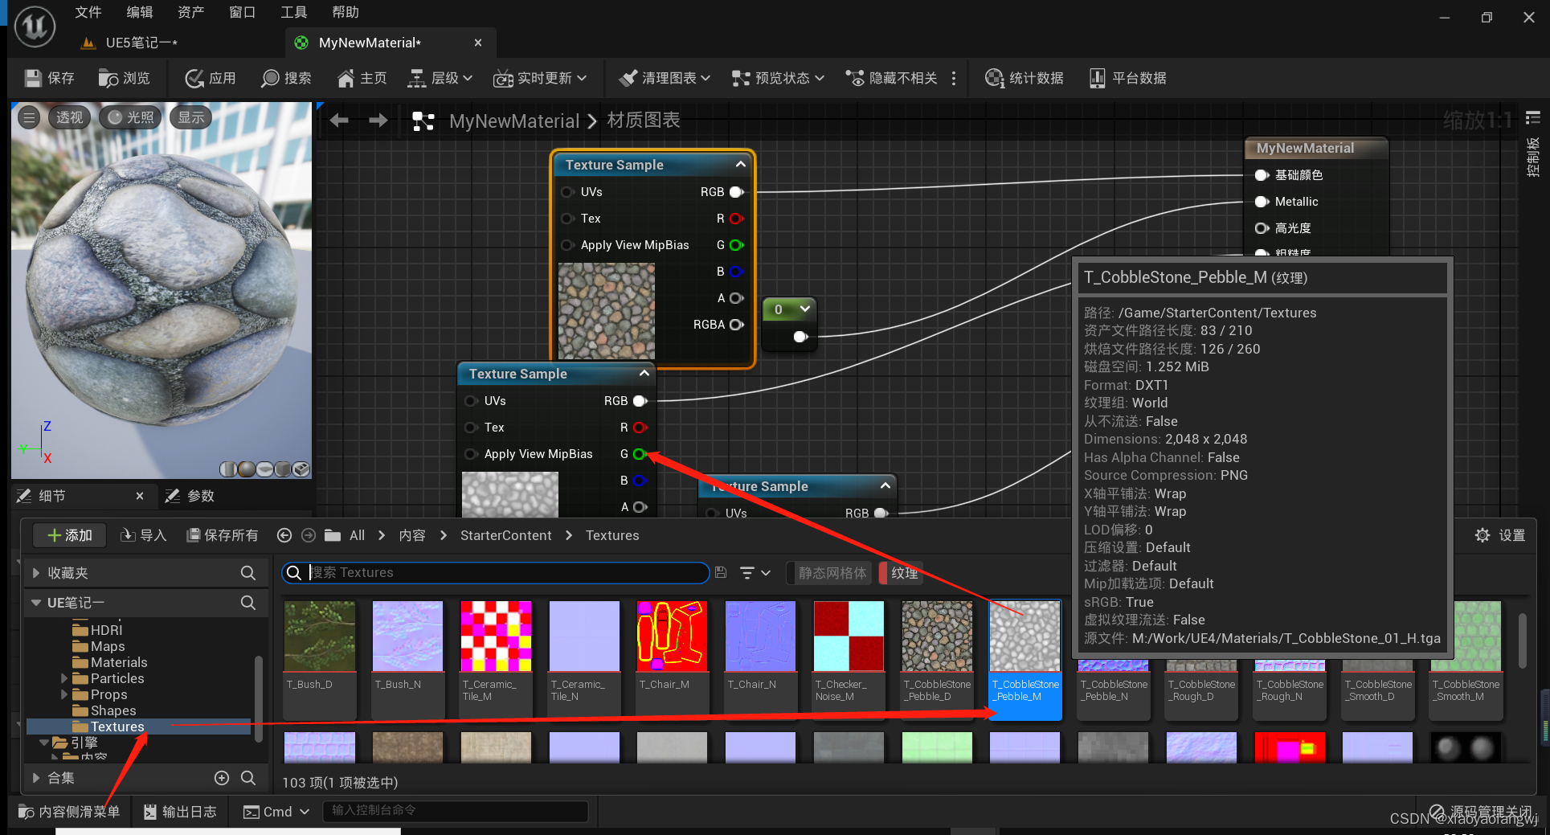Click the RGB output pin of top Texture Sample
1550x835 pixels.
[x=736, y=192]
